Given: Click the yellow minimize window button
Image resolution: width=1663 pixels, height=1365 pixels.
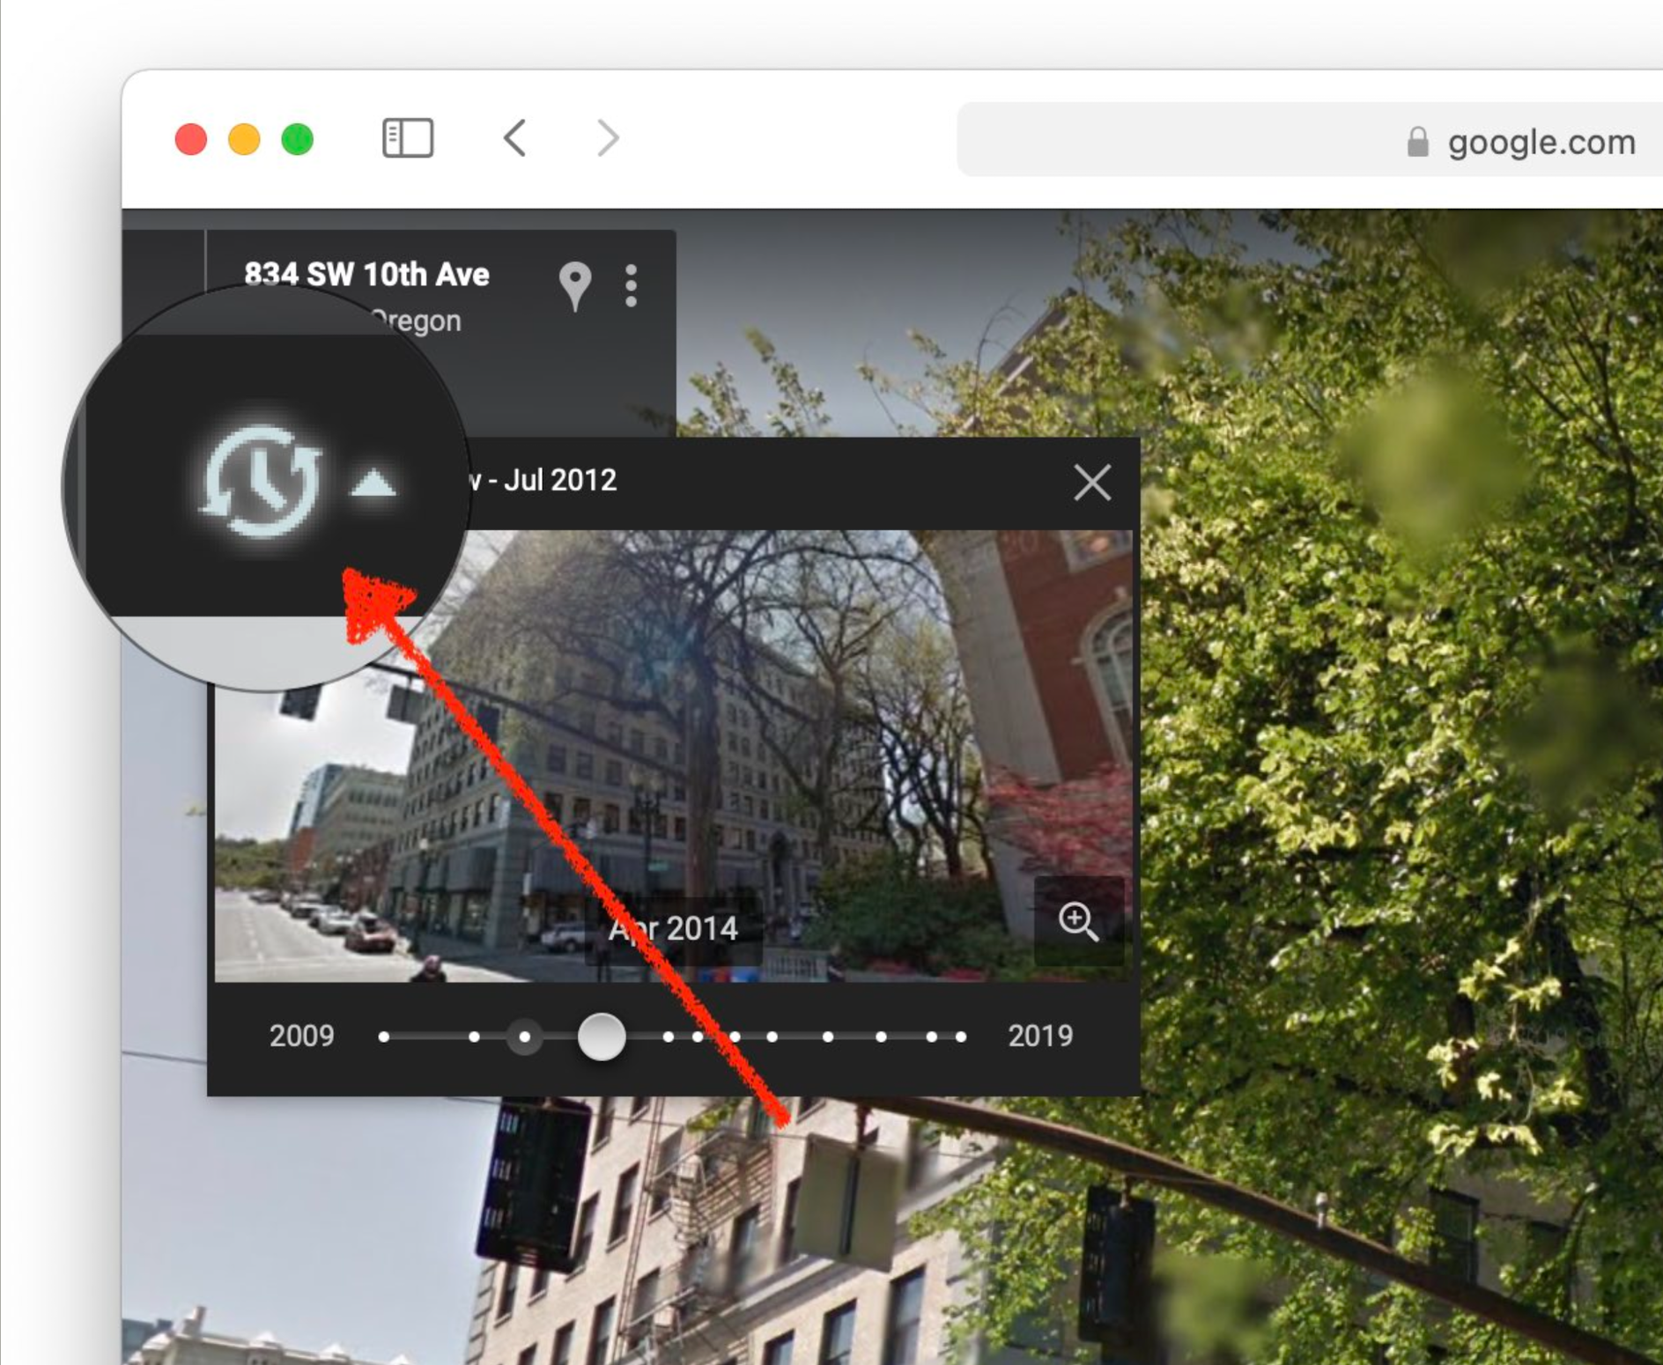Looking at the screenshot, I should point(244,139).
